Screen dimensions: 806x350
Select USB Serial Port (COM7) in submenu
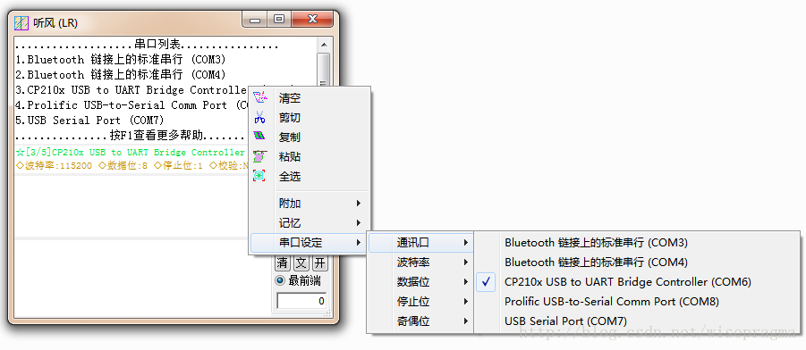637,321
